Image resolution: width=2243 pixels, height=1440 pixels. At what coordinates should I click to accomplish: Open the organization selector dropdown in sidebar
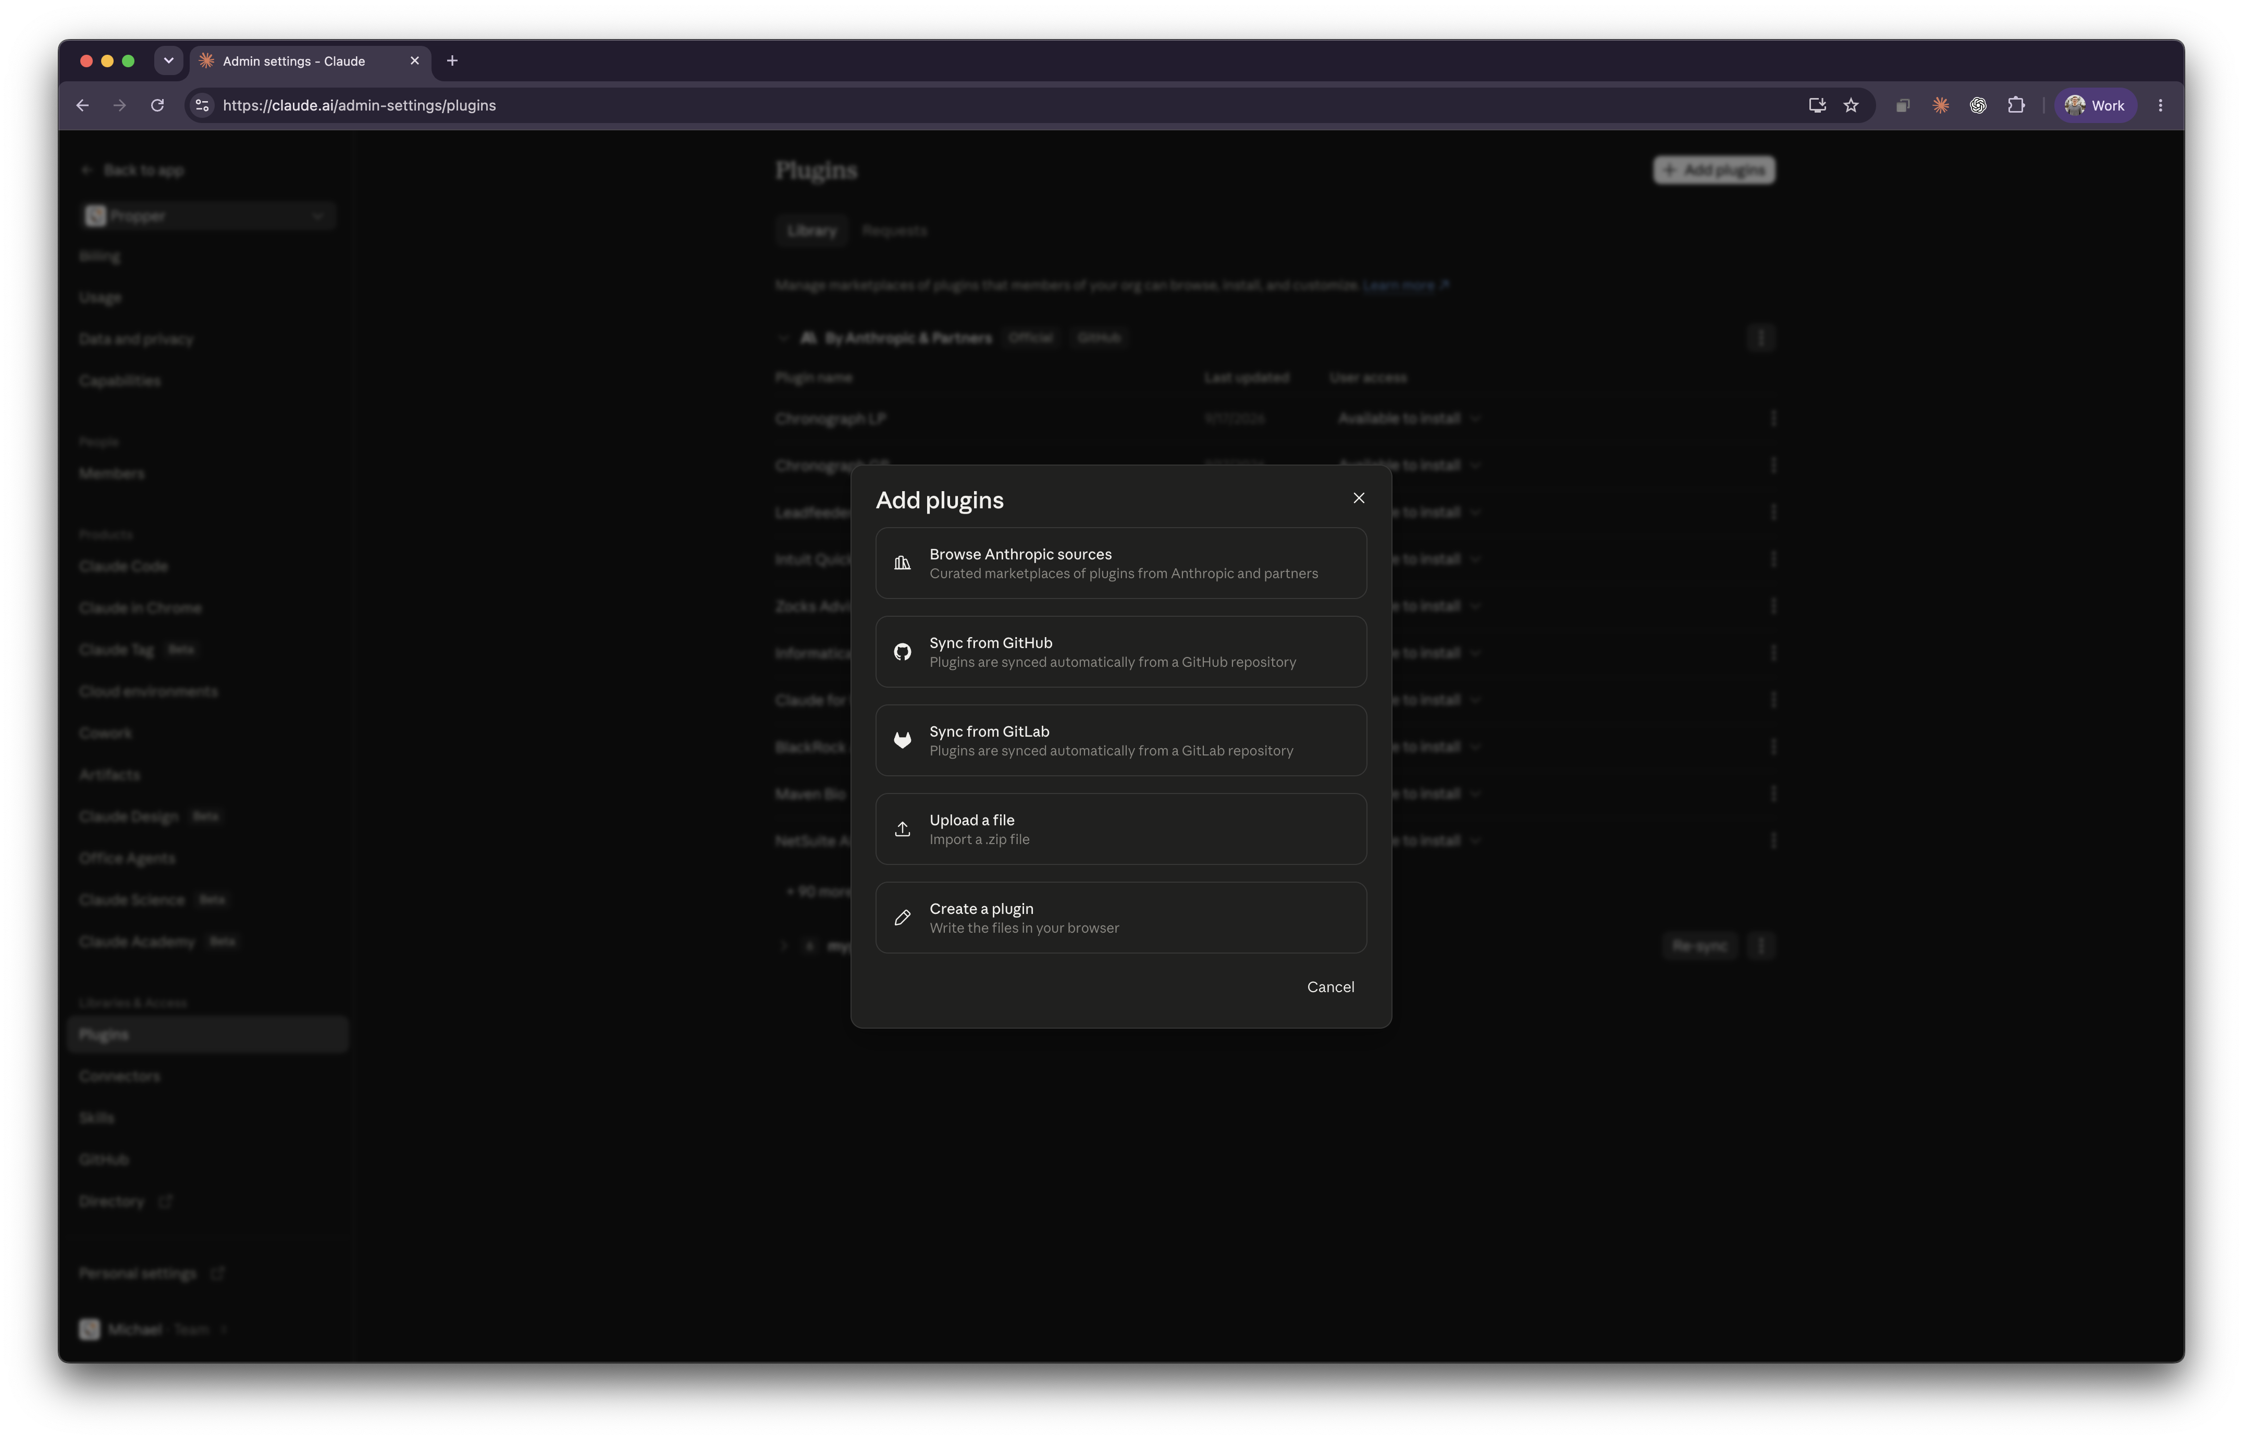click(x=207, y=216)
